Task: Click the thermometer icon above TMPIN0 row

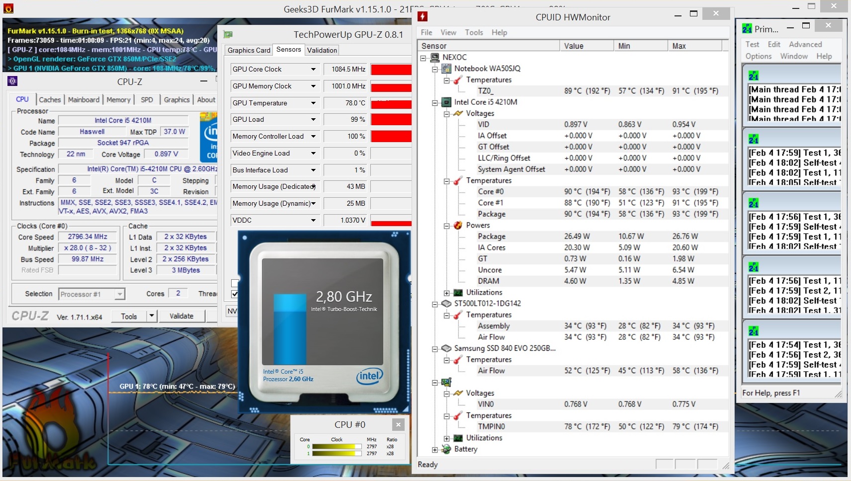Action: coord(458,415)
